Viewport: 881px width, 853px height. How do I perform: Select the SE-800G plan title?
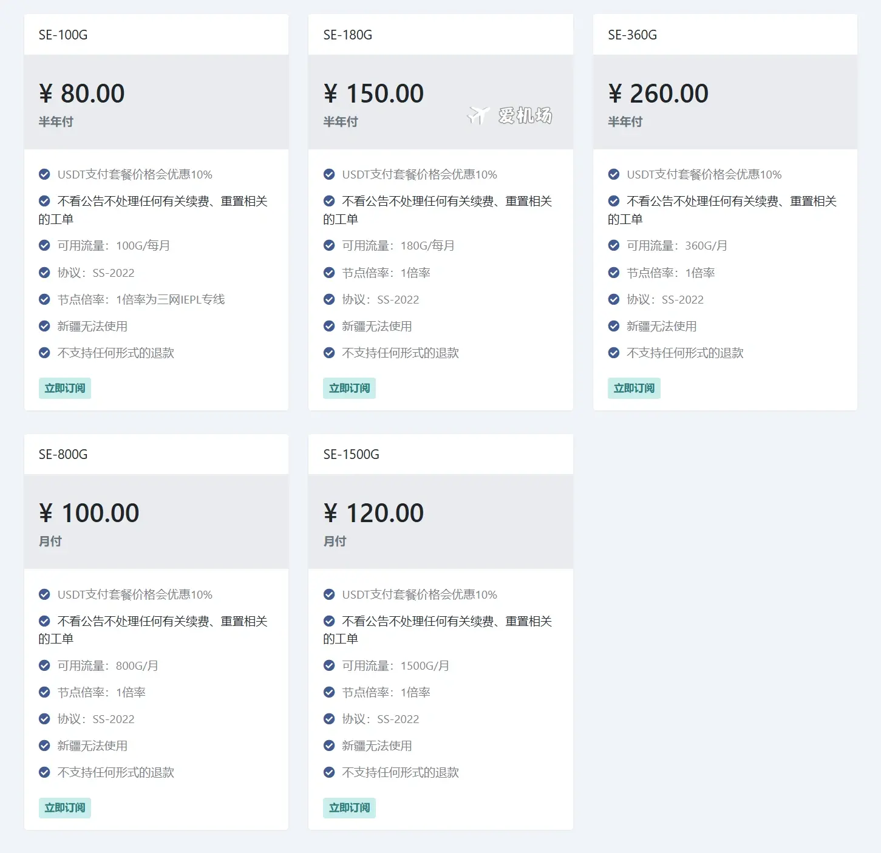tap(63, 455)
